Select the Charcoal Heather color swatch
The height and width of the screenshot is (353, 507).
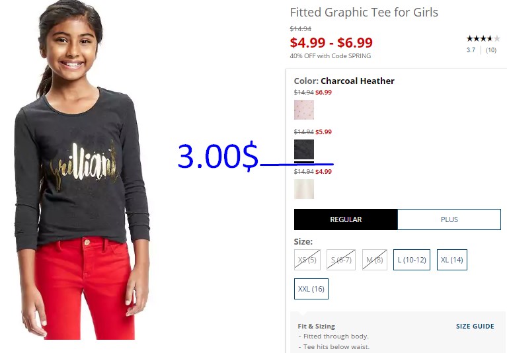pyautogui.click(x=304, y=149)
